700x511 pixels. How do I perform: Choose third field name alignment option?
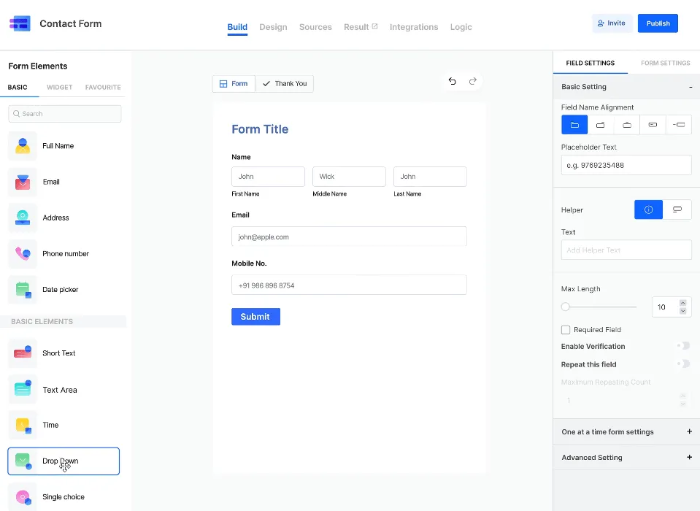(x=627, y=125)
